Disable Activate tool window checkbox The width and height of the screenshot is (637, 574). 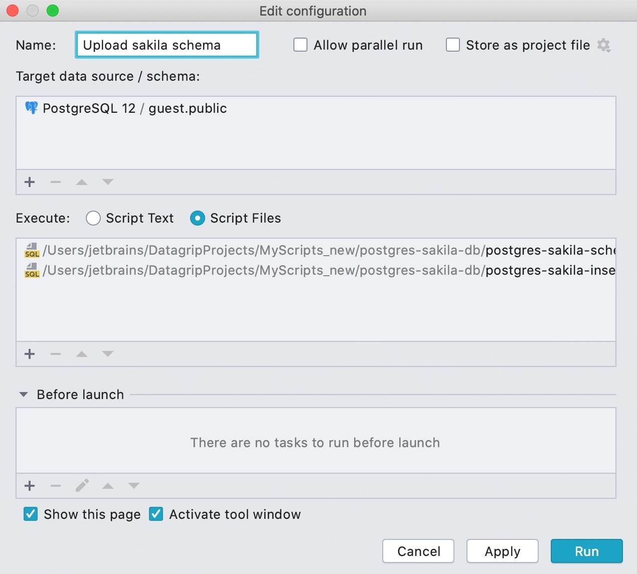coord(156,514)
